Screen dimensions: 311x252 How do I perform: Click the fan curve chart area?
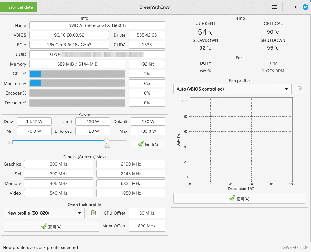point(241,139)
